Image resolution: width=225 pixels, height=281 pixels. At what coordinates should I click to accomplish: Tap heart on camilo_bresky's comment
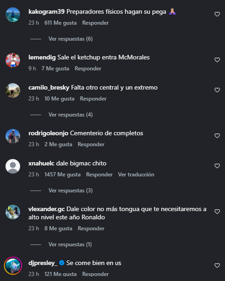217,90
